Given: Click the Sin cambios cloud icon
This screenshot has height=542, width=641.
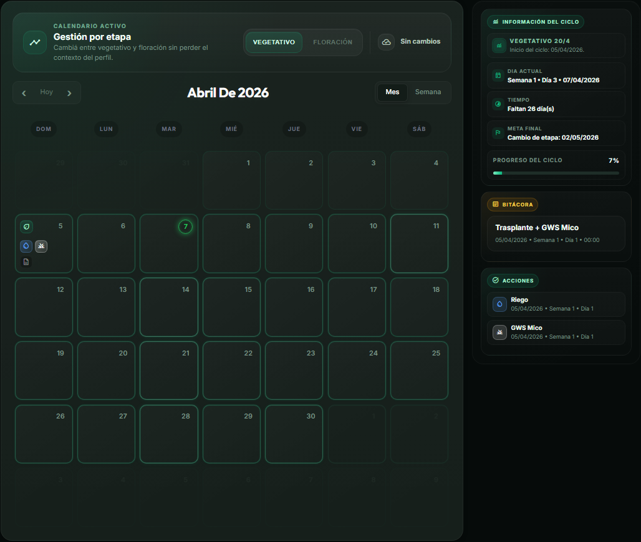Looking at the screenshot, I should coord(387,42).
